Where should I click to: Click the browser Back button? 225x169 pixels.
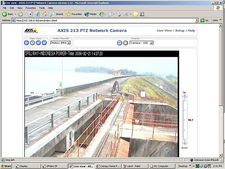coord(8,14)
